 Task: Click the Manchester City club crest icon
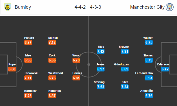(169, 7)
